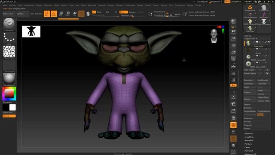Expand the Booleanas section
The height and width of the screenshot is (155, 275).
248,118
